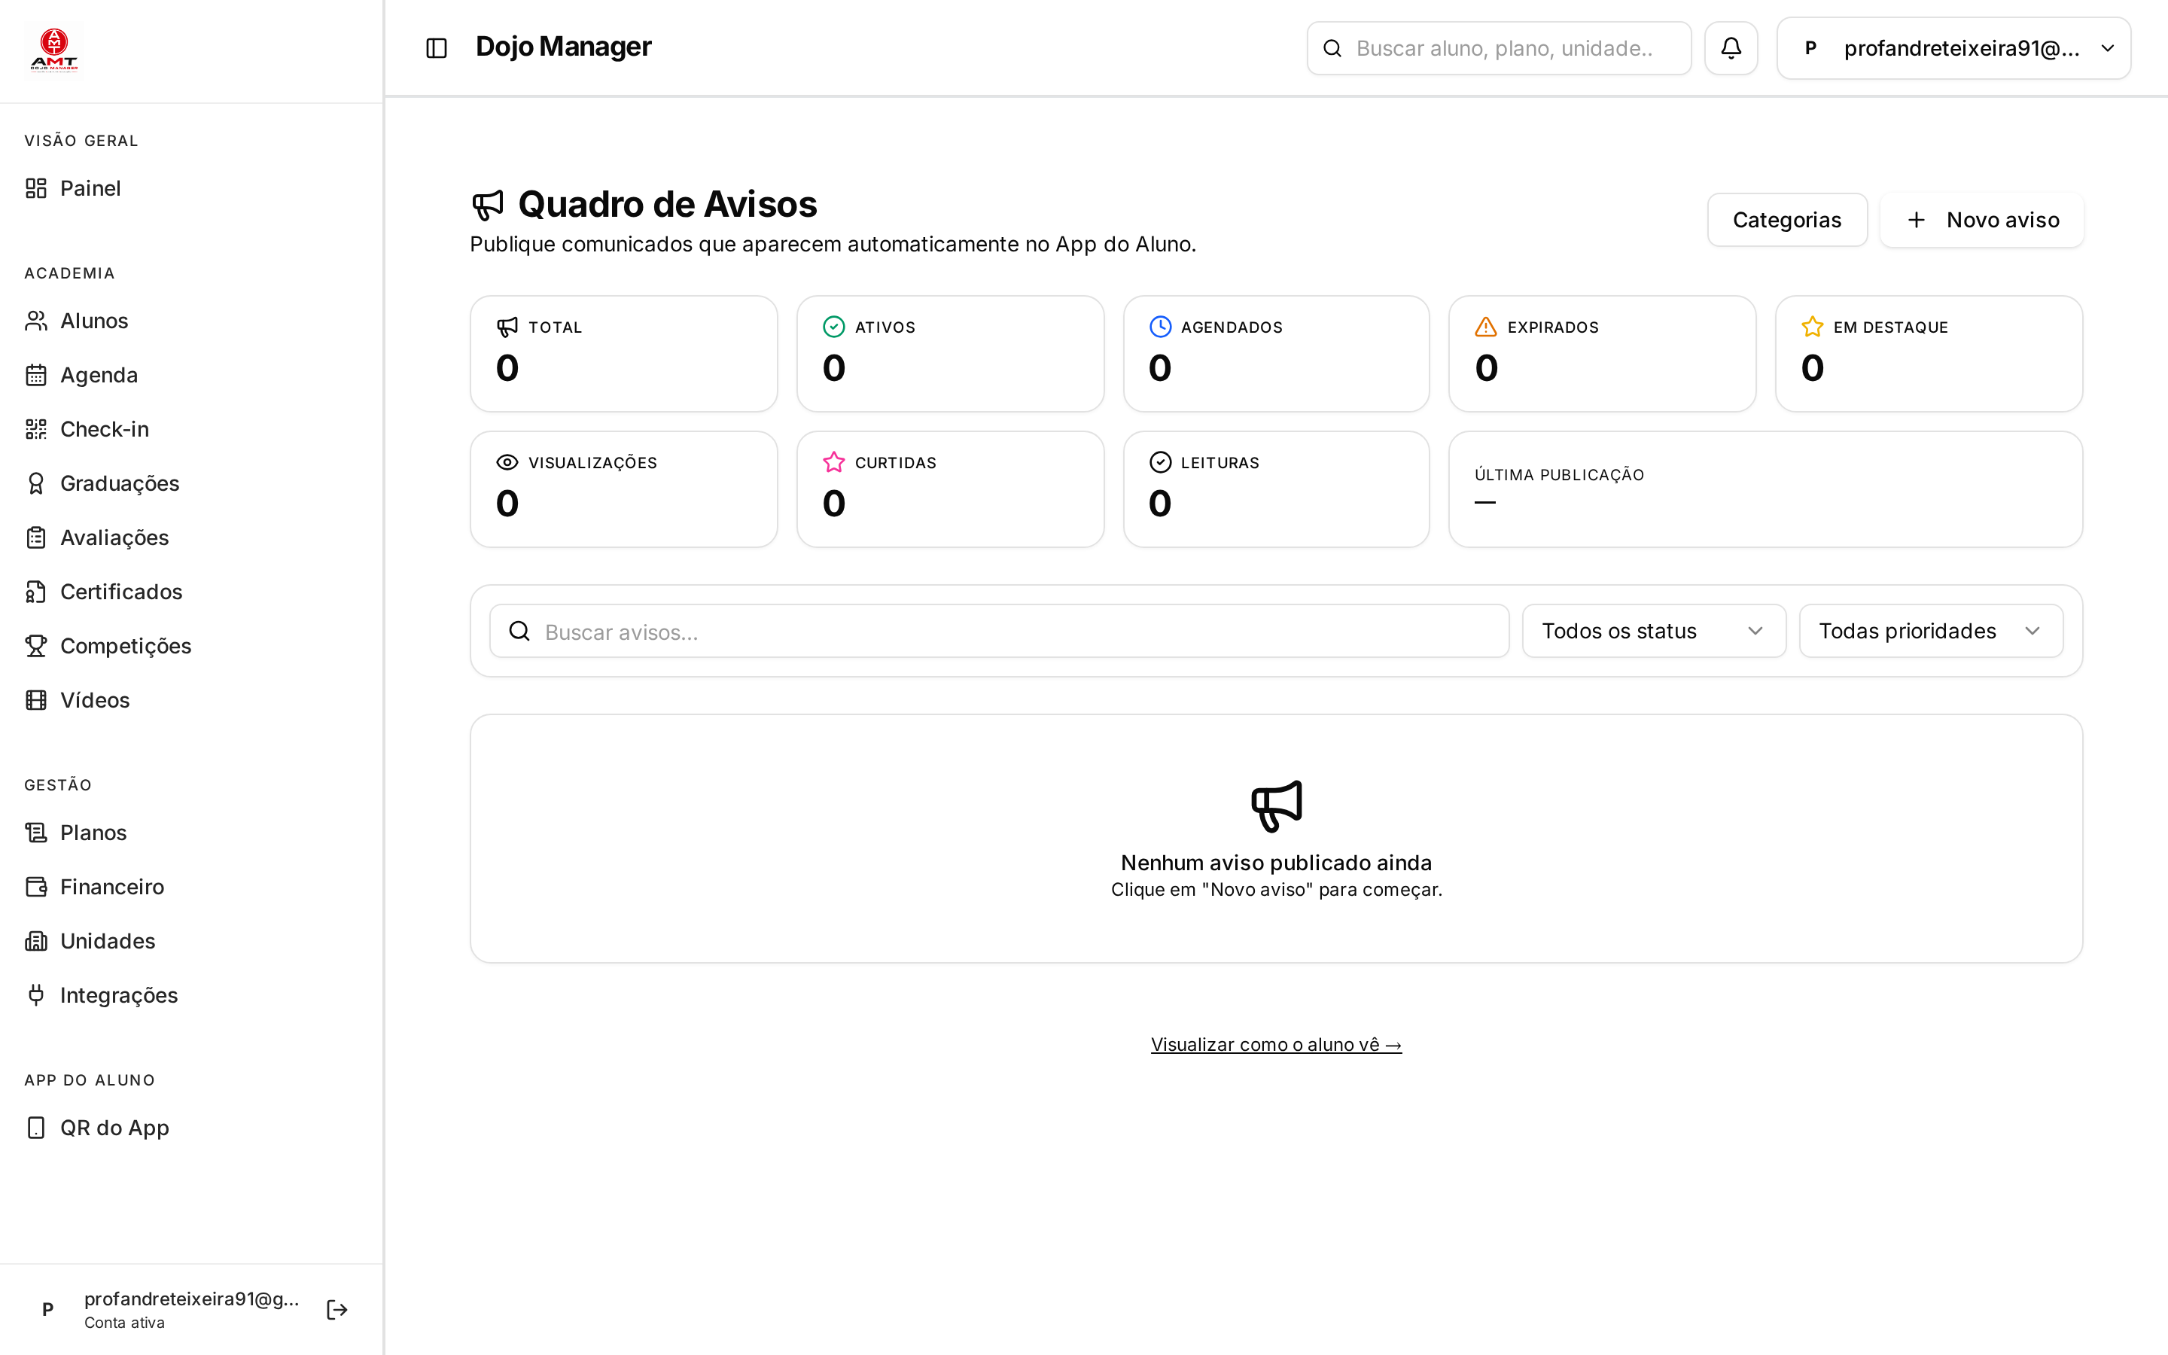This screenshot has height=1355, width=2168.
Task: Open the Todas prioridades dropdown
Action: (1931, 631)
